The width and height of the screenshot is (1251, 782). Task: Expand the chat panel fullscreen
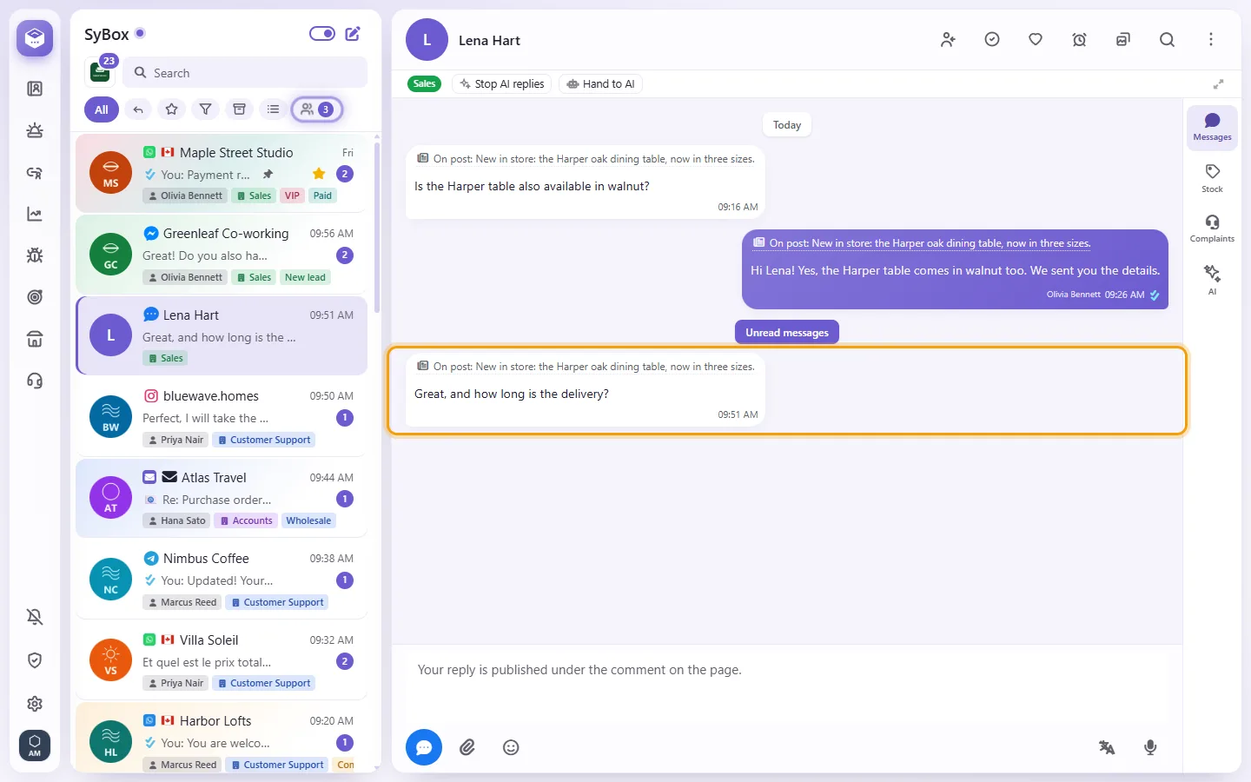point(1219,84)
